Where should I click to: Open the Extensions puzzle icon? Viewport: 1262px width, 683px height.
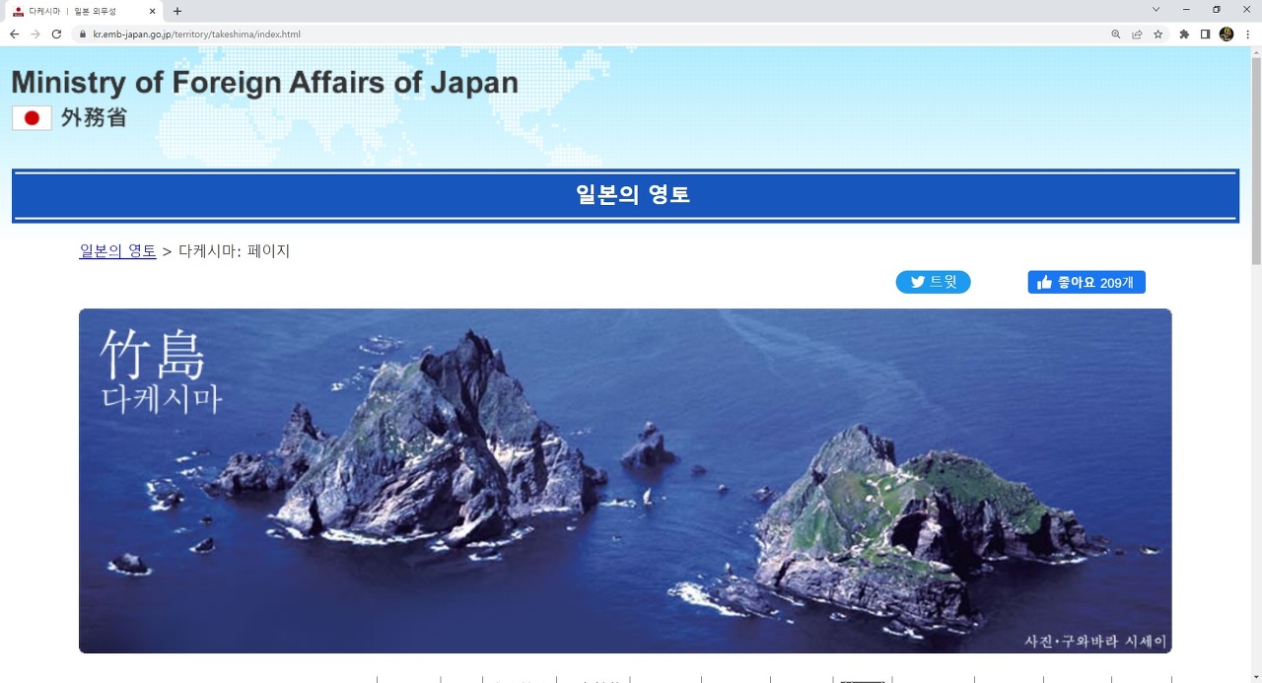1184,34
